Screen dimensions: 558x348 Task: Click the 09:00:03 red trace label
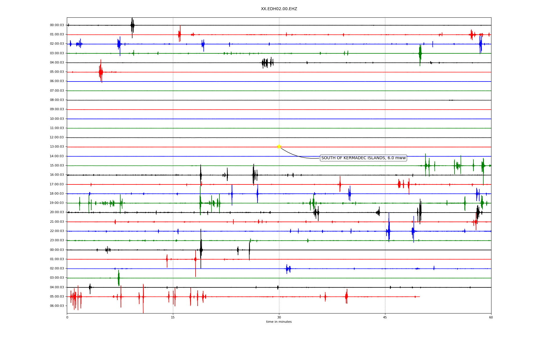[x=57, y=109]
